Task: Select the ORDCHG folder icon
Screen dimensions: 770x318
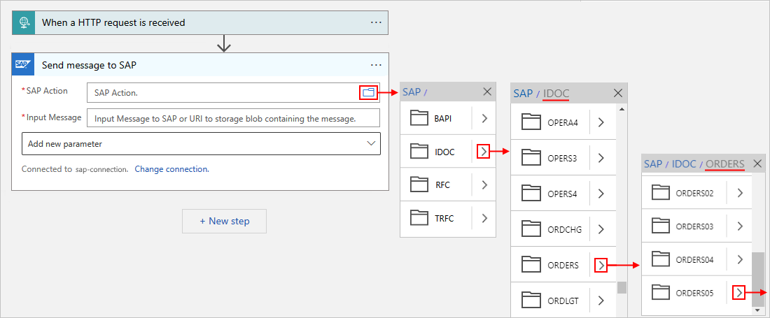Action: click(531, 229)
